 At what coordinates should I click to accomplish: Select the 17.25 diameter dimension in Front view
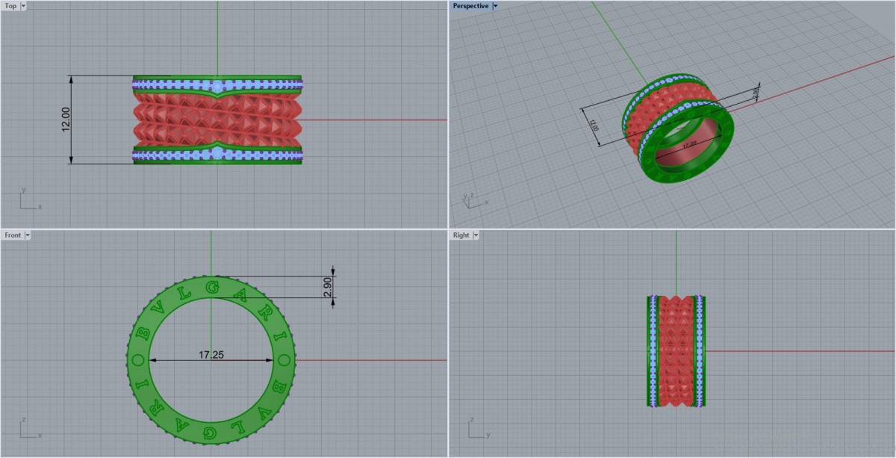pos(211,355)
